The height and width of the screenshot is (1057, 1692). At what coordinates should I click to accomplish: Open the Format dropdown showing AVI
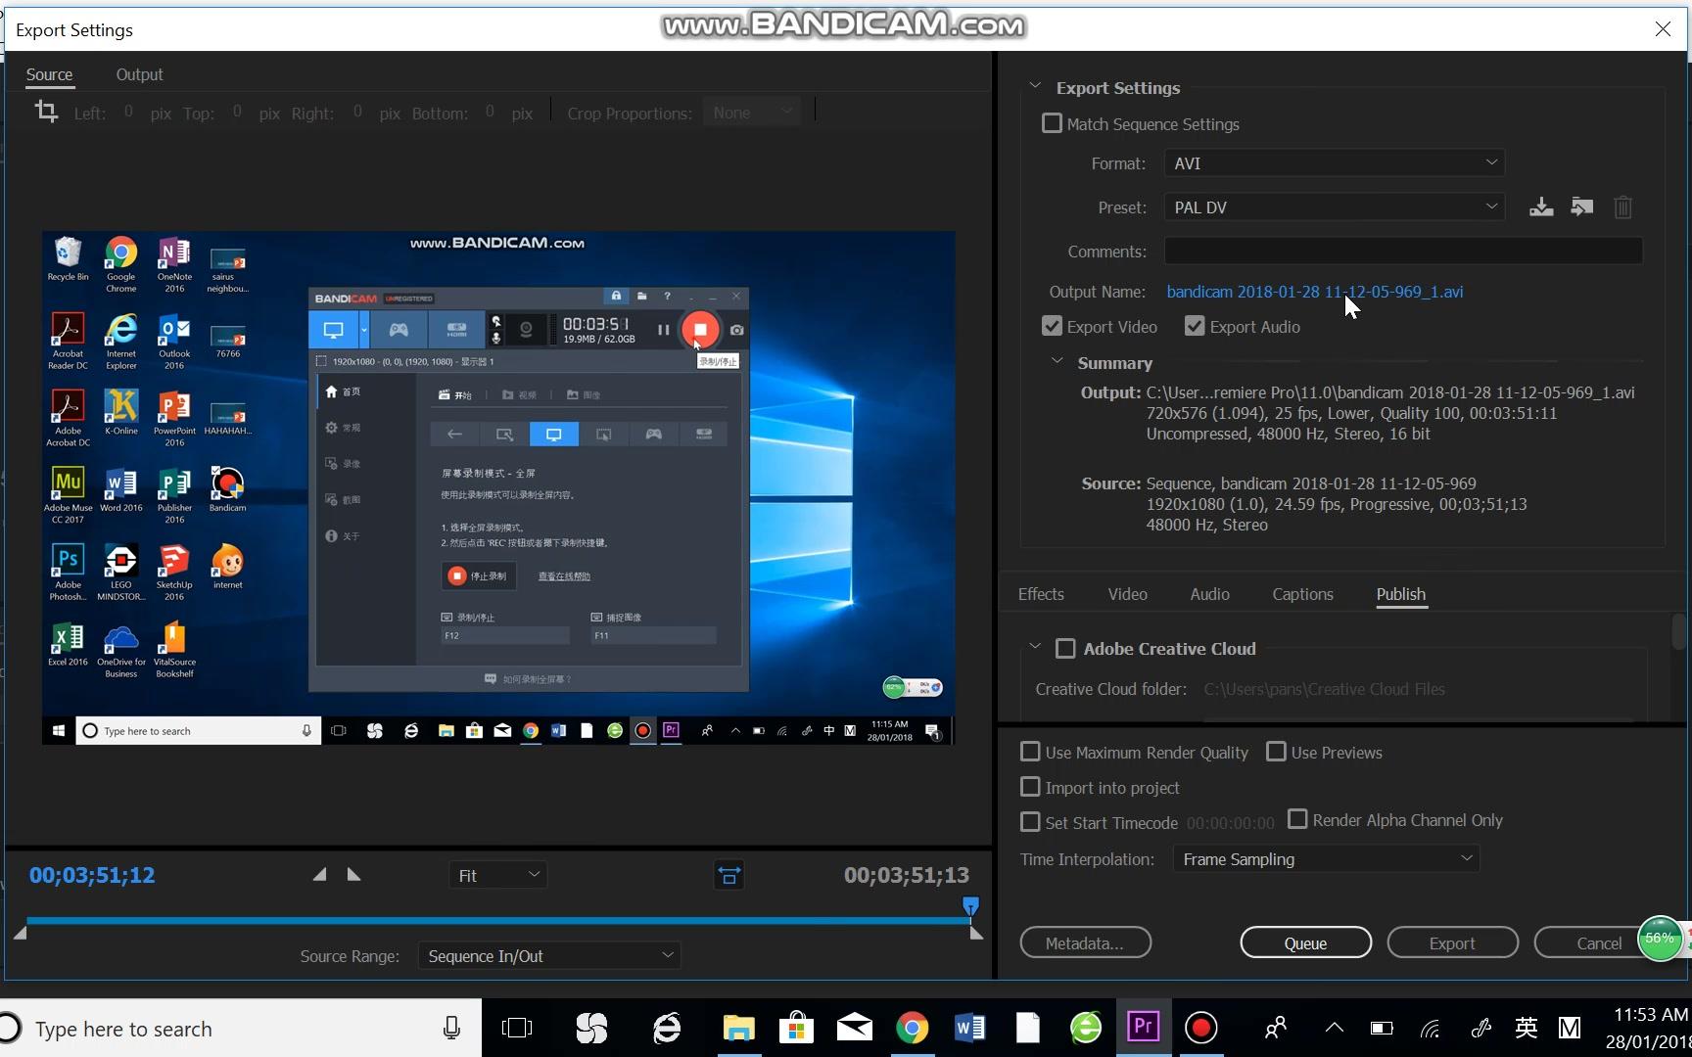[1334, 163]
